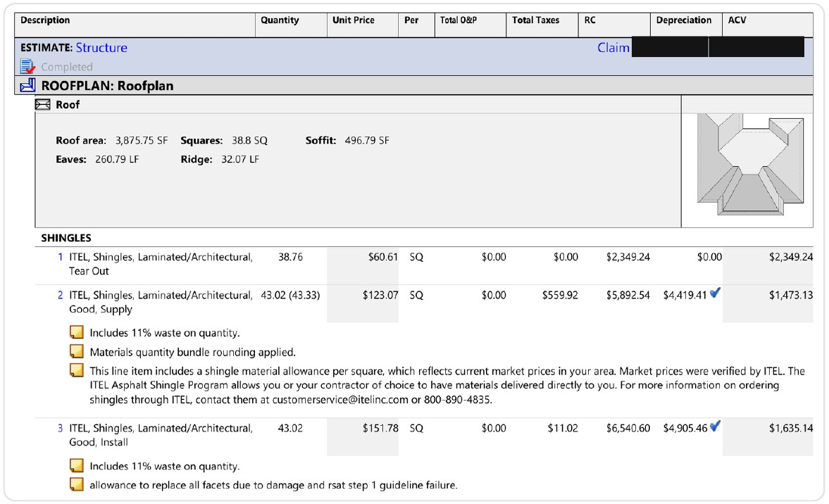The image size is (829, 504).
Task: Click the Claim link
Action: click(x=613, y=48)
